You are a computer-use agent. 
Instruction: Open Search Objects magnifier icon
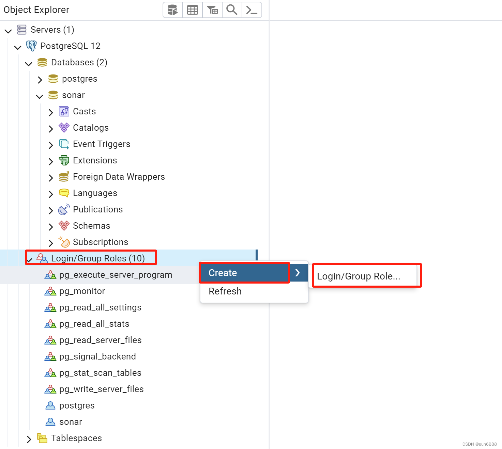pos(232,10)
